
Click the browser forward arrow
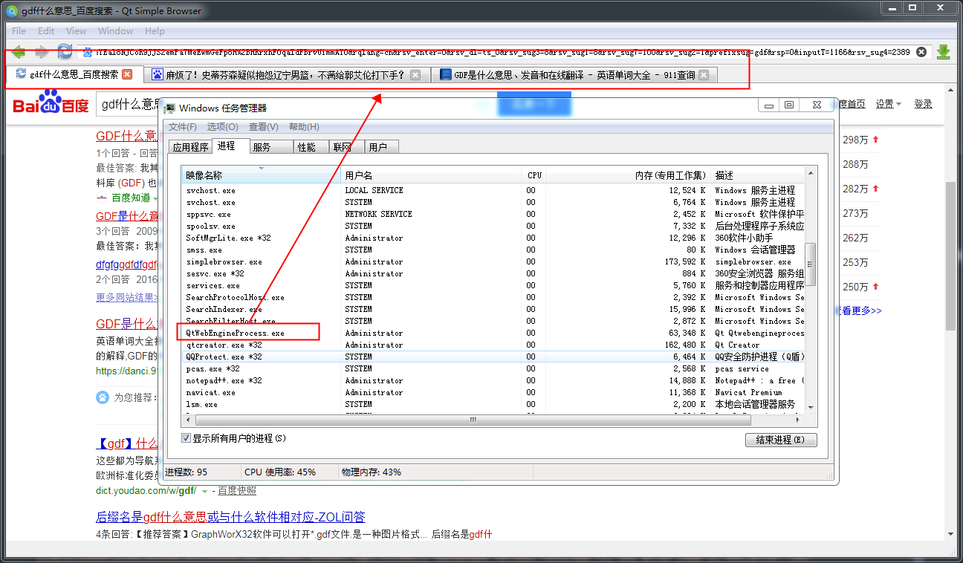[42, 52]
